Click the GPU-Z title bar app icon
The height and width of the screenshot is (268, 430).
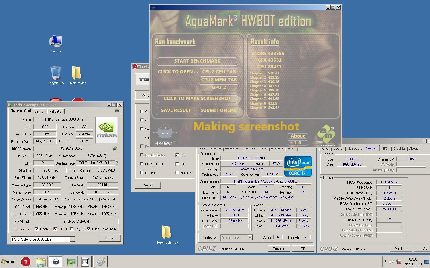pos(10,105)
